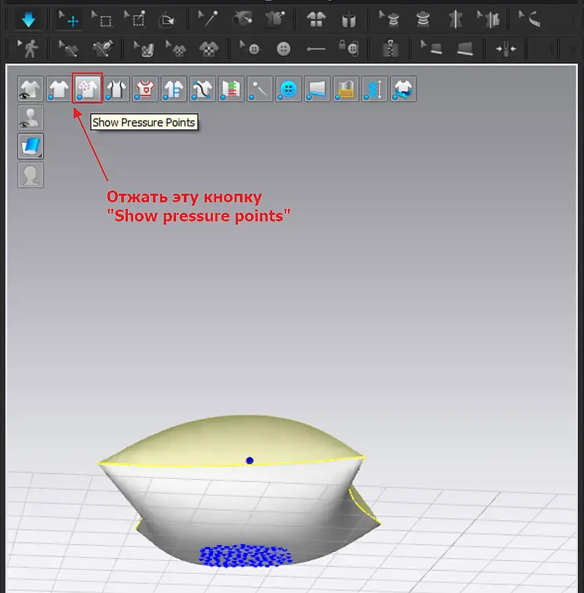Image resolution: width=584 pixels, height=593 pixels.
Task: Toggle the orange block fabric display icon
Action: (x=345, y=89)
